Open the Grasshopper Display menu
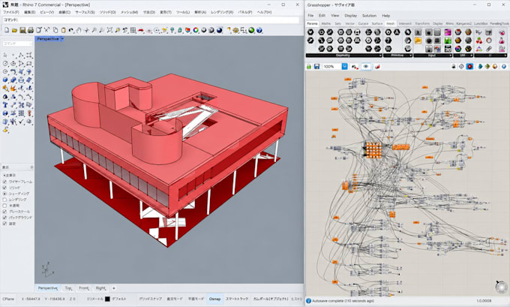The image size is (510, 307). coord(351,16)
